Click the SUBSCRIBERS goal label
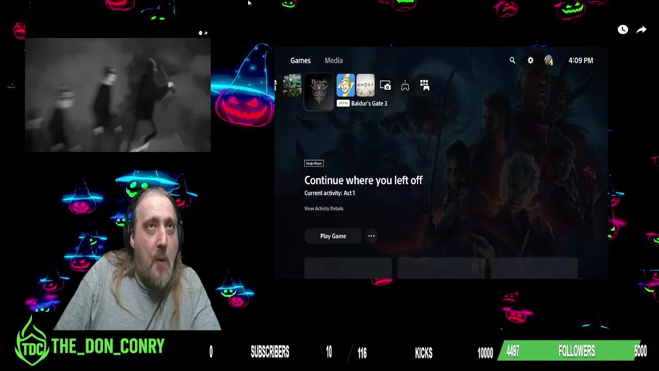Viewport: 659px width, 371px height. (x=270, y=352)
